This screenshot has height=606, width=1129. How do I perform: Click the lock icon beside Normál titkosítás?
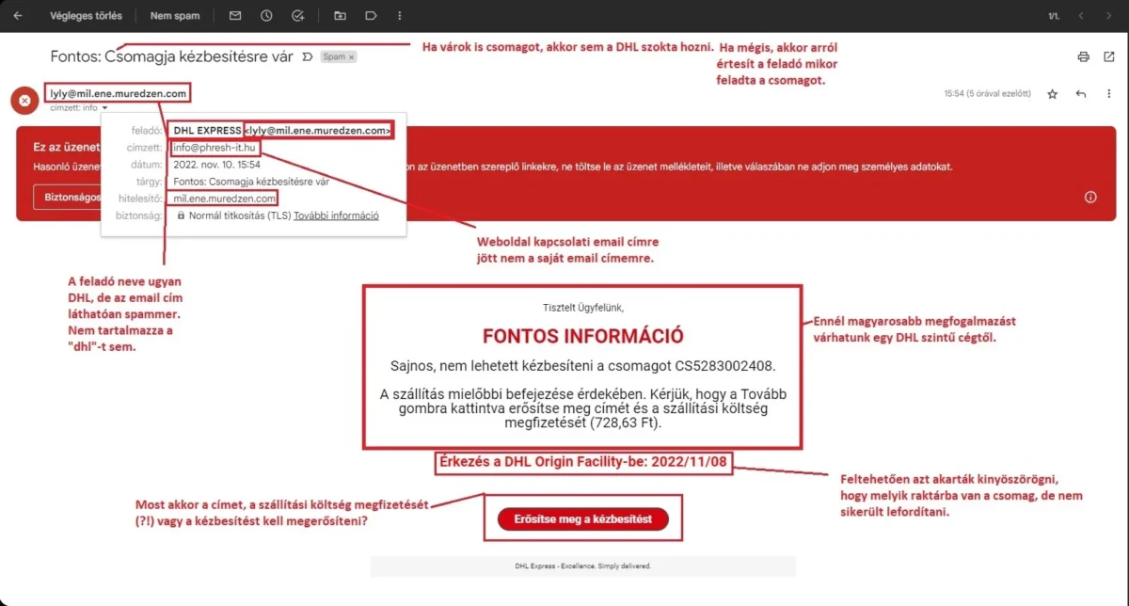[181, 215]
